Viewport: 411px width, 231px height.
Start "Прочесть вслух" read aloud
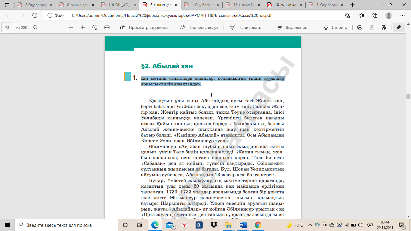[199, 27]
